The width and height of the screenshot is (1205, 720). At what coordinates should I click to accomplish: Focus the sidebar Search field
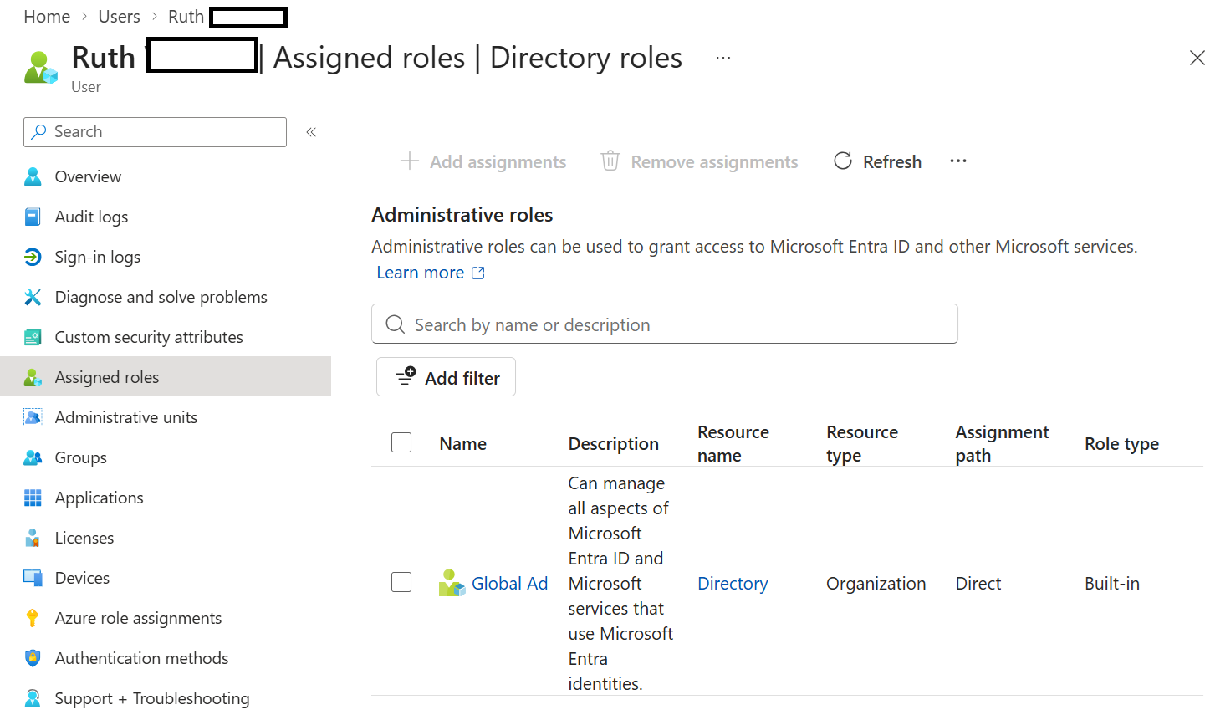click(155, 132)
